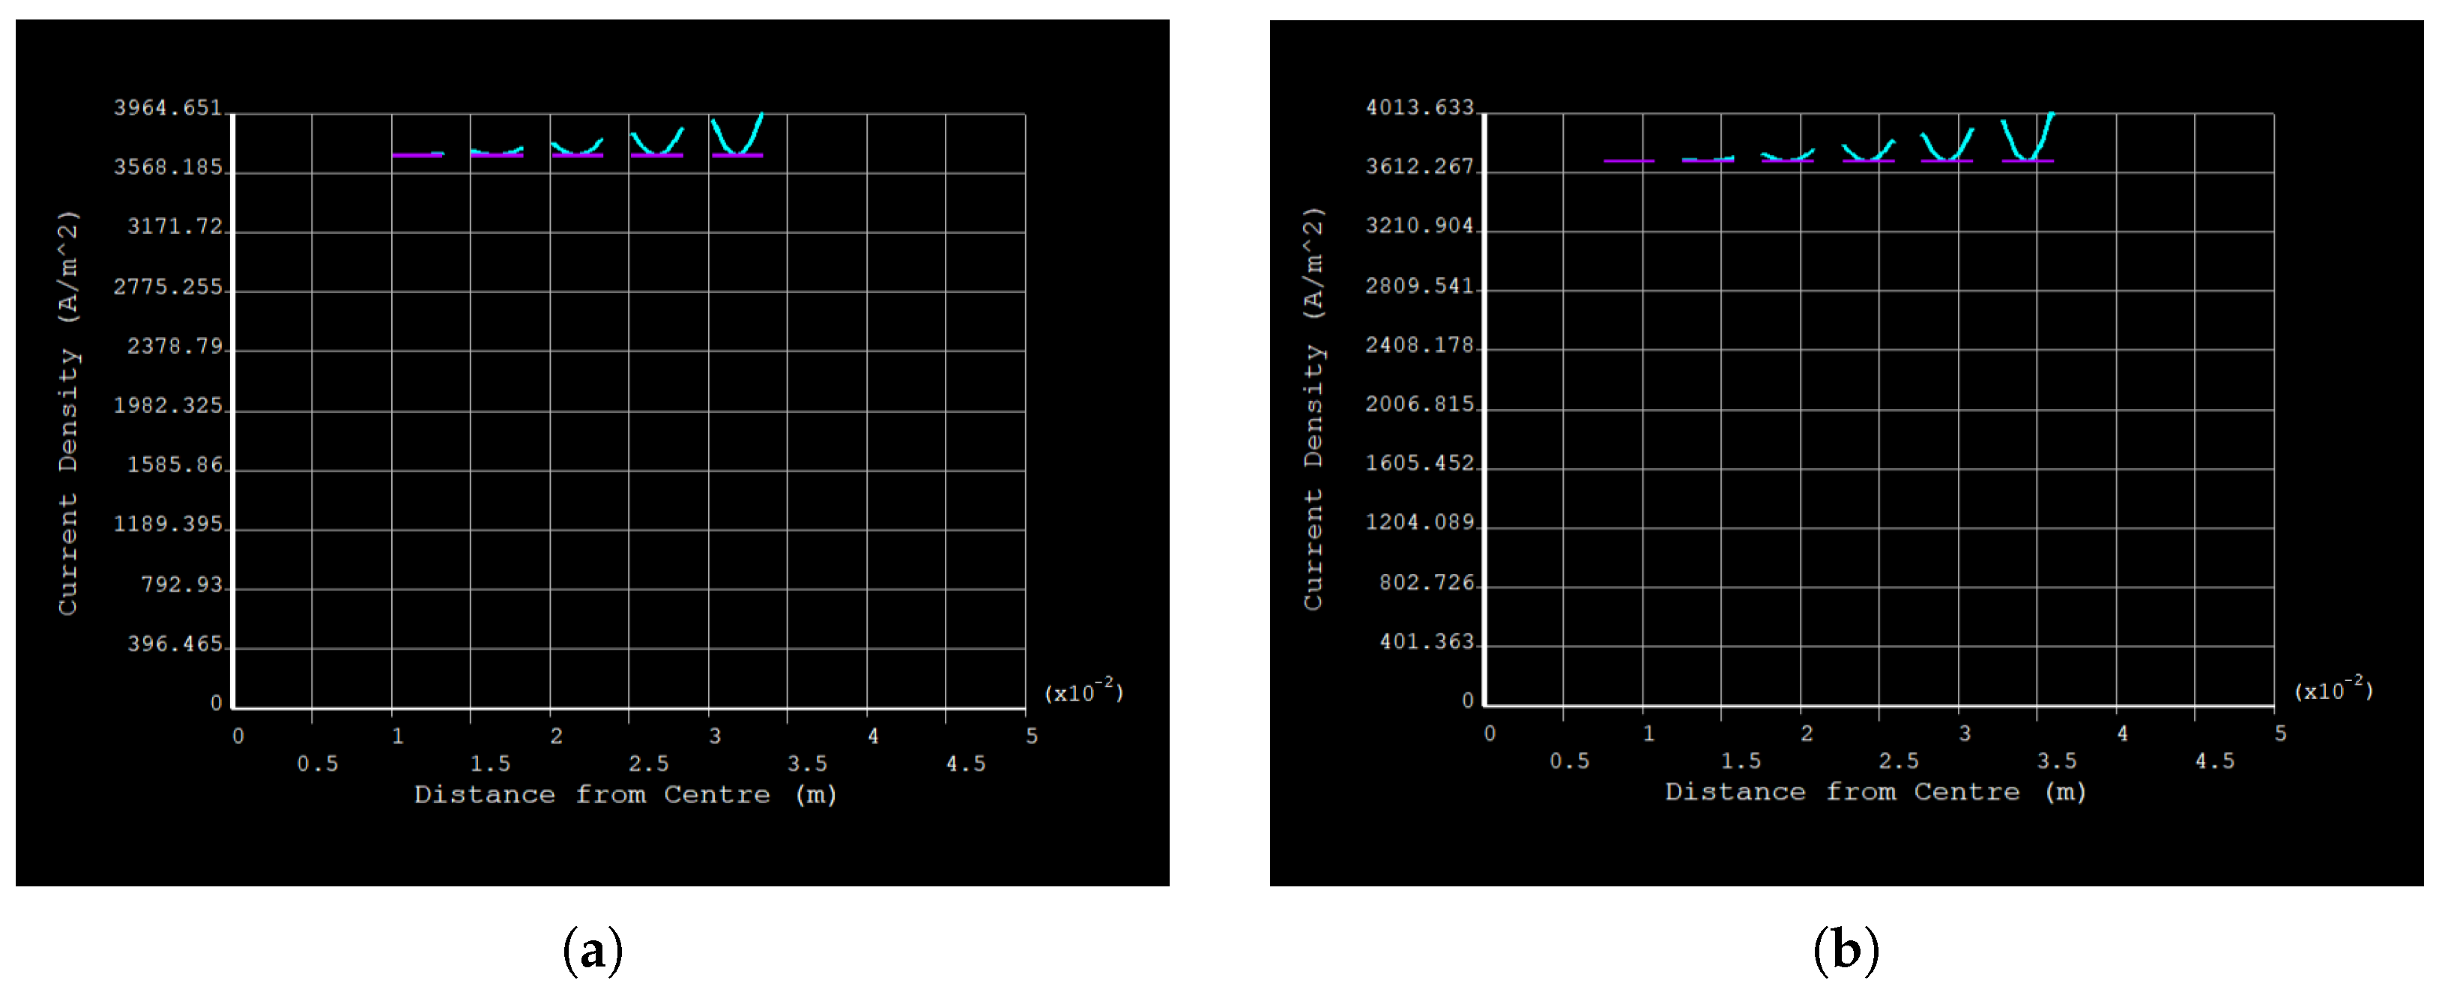Click the 1982.325 tick label in the left plot
The width and height of the screenshot is (2439, 995).
pos(168,405)
